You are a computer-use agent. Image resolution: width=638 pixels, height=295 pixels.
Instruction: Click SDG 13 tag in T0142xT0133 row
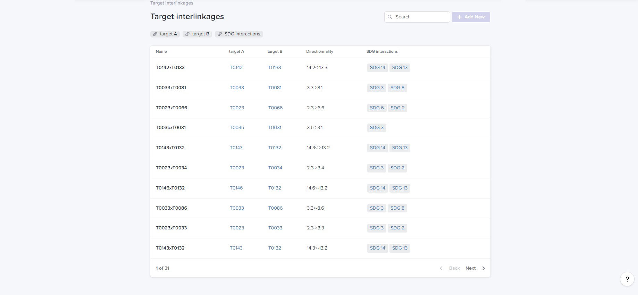[400, 68]
